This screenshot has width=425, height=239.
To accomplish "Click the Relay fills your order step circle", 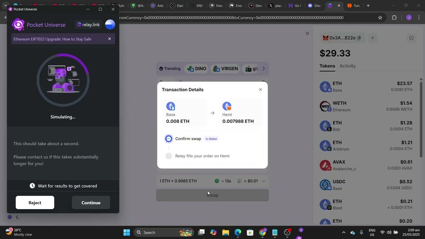I will [x=169, y=156].
